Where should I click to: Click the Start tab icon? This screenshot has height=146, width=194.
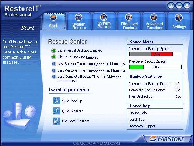point(53,17)
